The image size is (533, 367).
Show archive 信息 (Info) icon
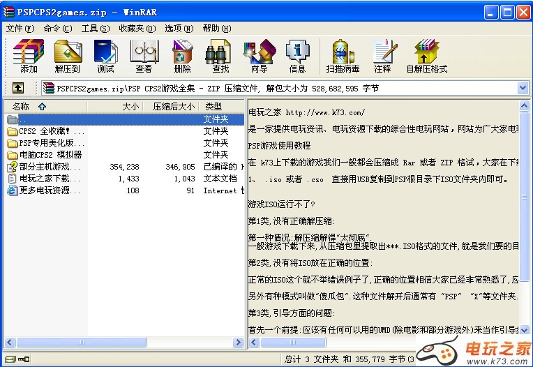(x=297, y=56)
